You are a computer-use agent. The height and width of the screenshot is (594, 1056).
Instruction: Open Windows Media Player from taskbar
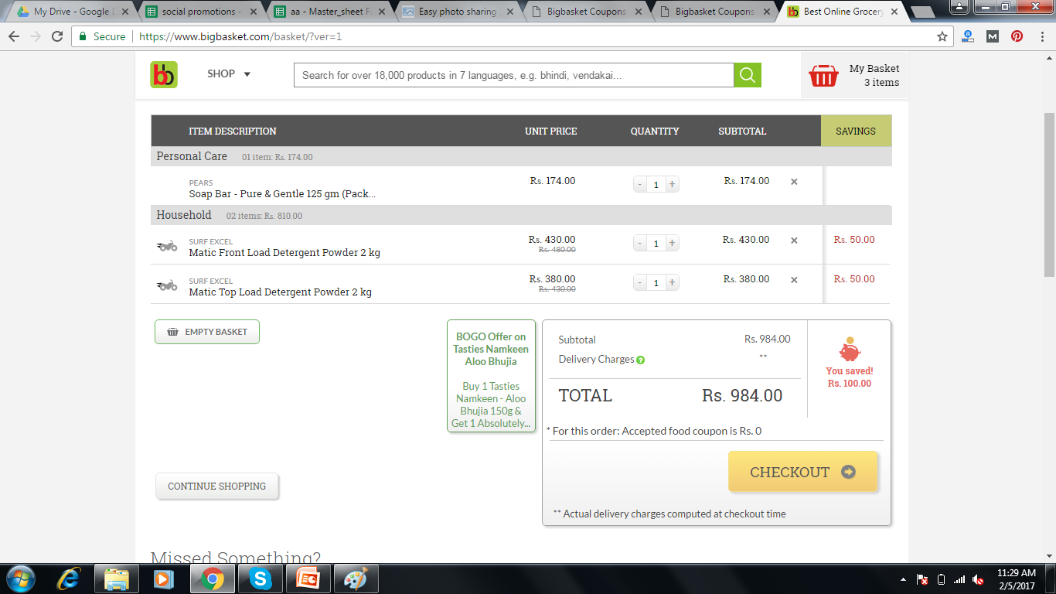pyautogui.click(x=164, y=579)
